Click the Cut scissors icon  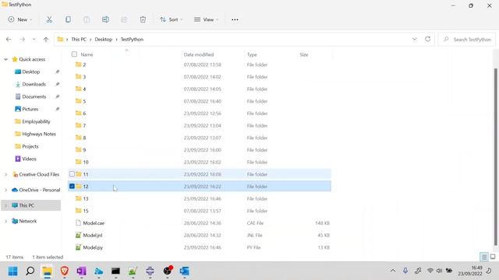click(49, 19)
